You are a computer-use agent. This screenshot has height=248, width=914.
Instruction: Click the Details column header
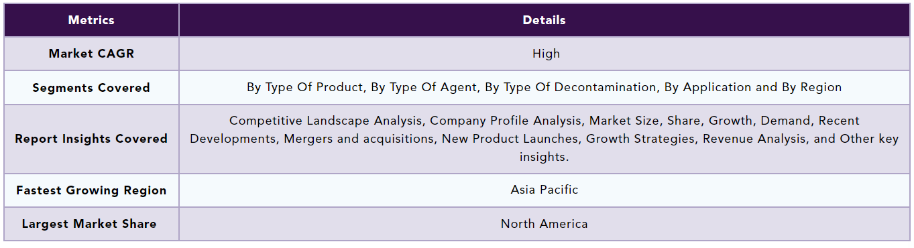544,20
